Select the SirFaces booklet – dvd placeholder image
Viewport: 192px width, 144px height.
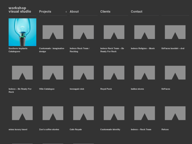click(175, 32)
